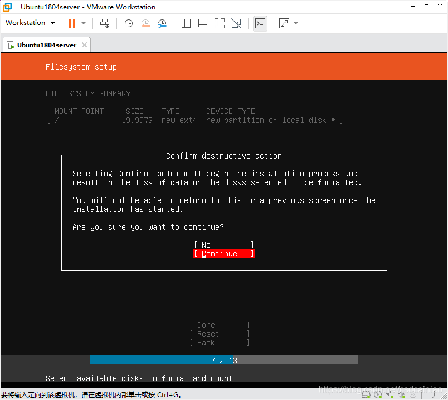Toggle the library sidebar view
Screen dimensions: 448x400
click(x=186, y=23)
